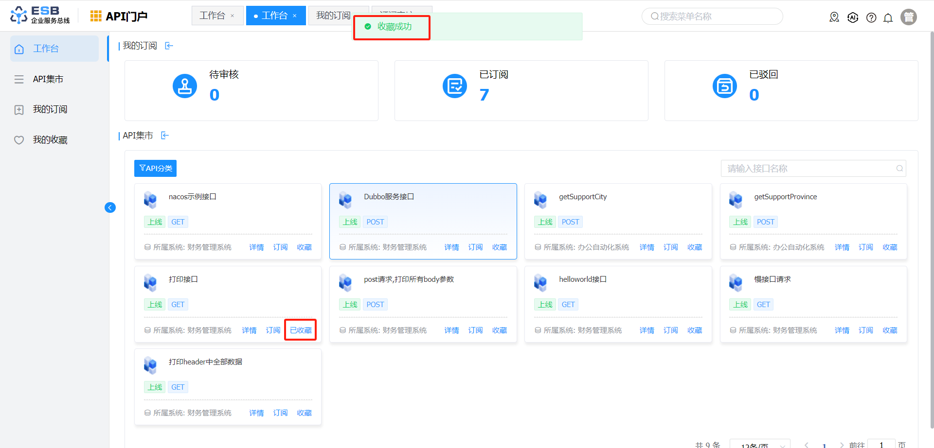Open the page size dropdown in pagination

click(760, 445)
